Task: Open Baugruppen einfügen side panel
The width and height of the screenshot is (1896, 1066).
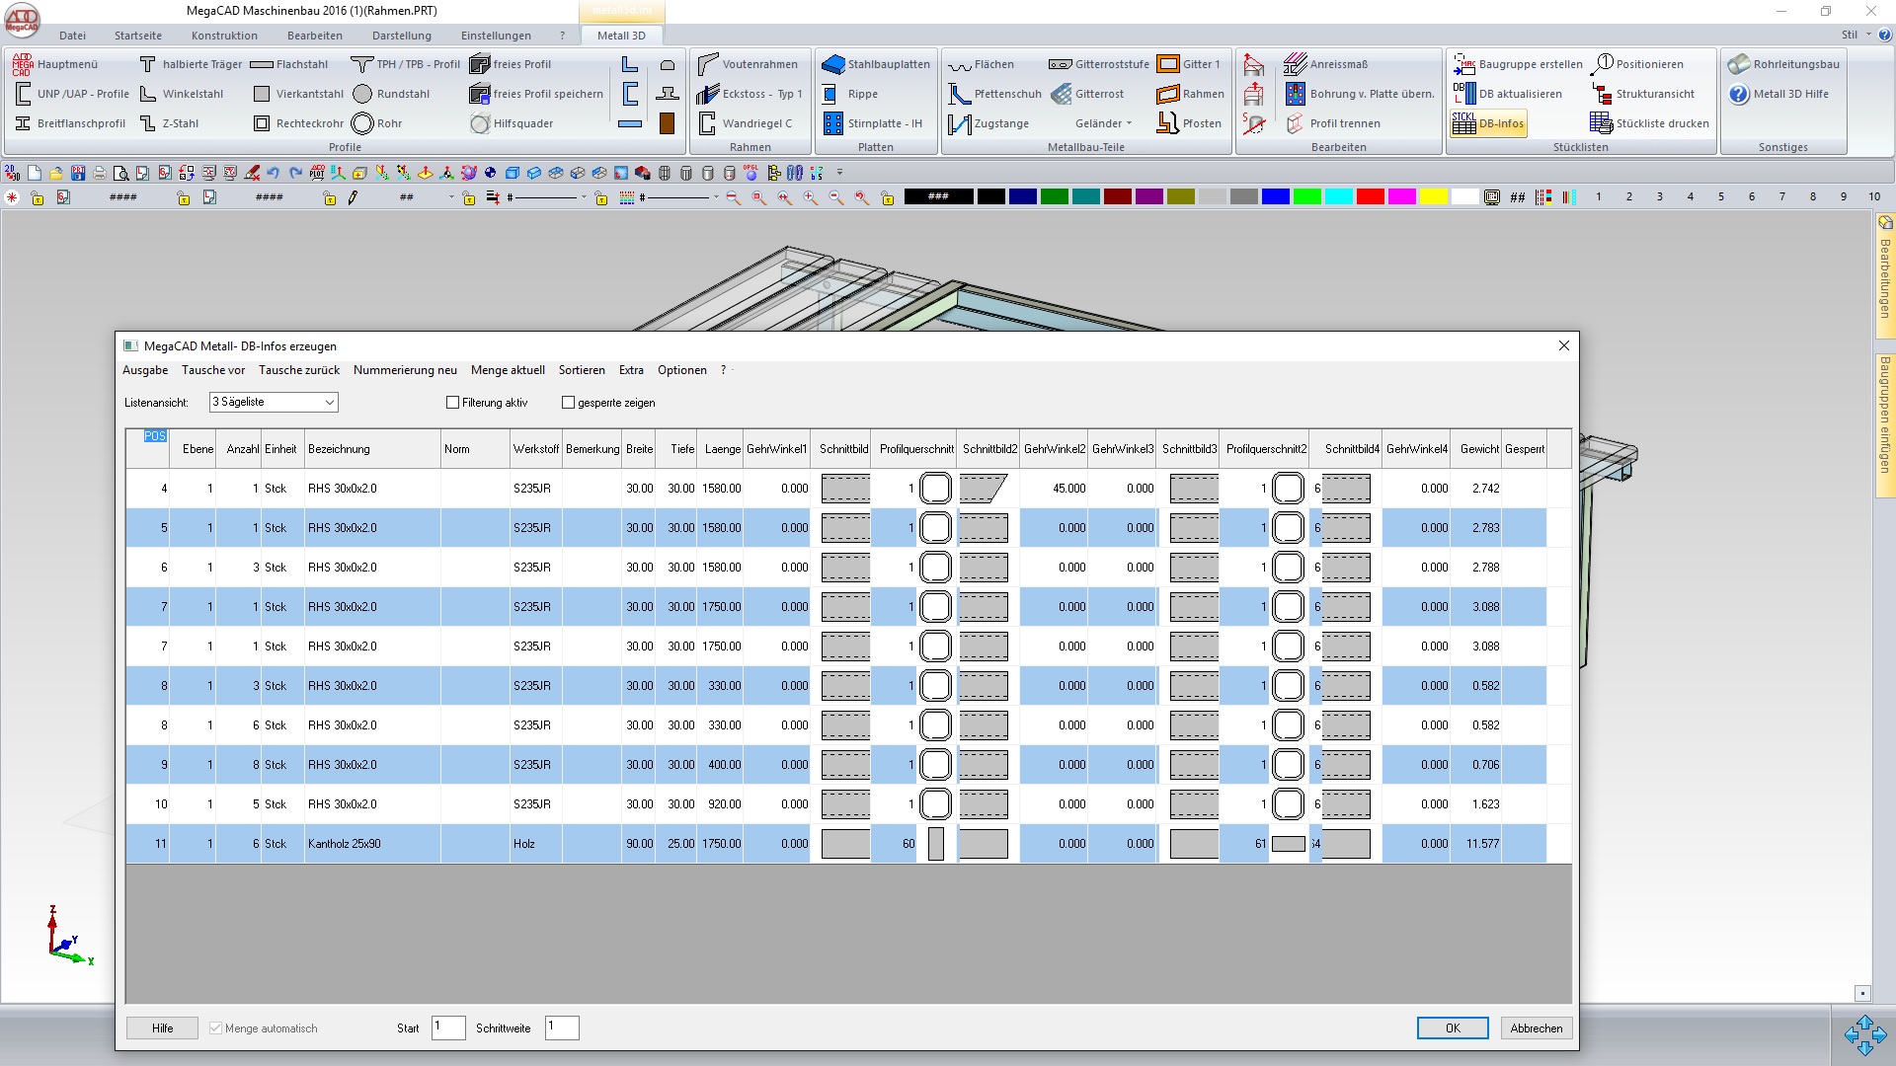Action: coord(1885,424)
